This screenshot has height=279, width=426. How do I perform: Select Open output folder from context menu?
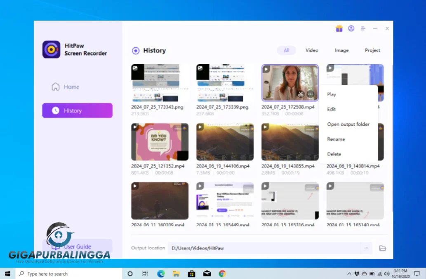click(348, 124)
